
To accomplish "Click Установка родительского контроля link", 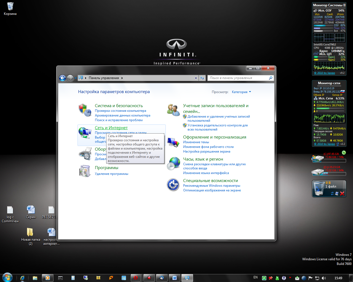I will pos(218,127).
